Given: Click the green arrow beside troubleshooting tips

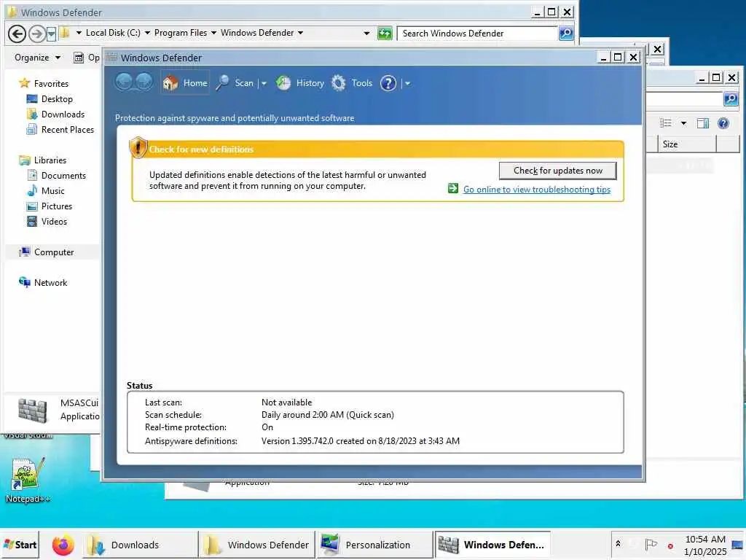Looking at the screenshot, I should tap(453, 189).
